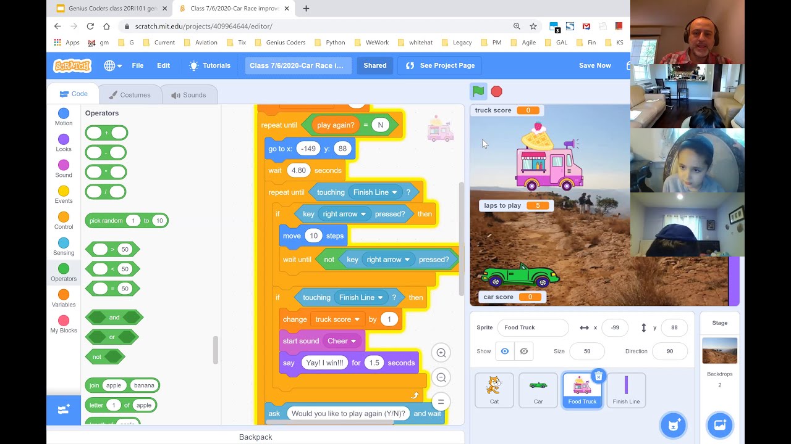The height and width of the screenshot is (444, 791).
Task: Click the sprite Direction input field
Action: click(x=670, y=351)
